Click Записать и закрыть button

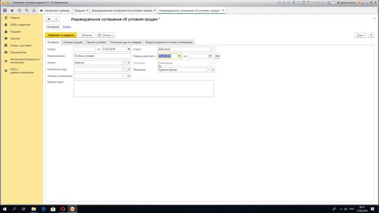61,35
